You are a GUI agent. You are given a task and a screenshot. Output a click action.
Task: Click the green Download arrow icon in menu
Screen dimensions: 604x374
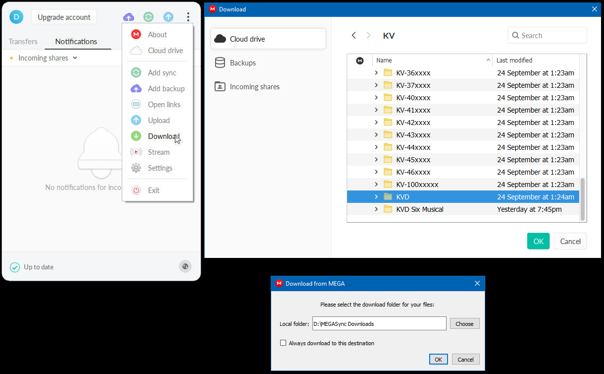136,136
